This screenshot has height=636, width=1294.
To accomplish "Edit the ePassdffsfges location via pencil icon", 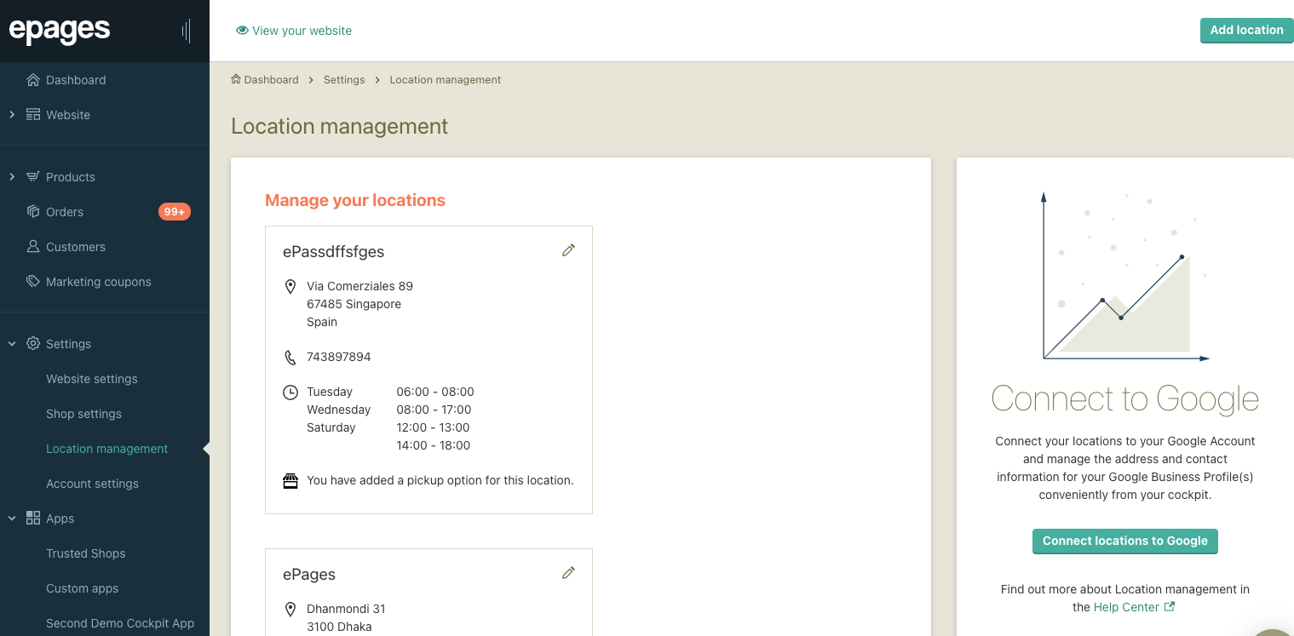I will (x=568, y=250).
